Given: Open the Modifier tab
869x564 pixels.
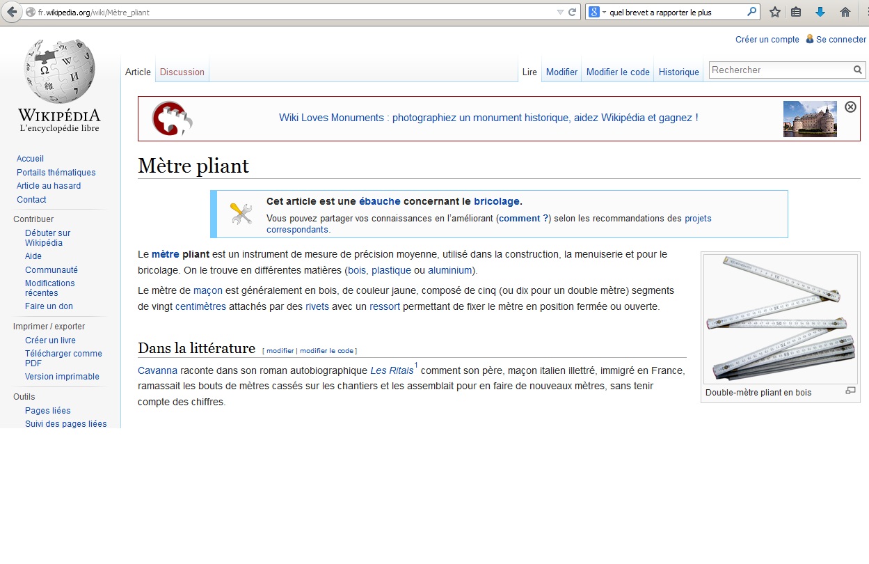Looking at the screenshot, I should coord(561,72).
